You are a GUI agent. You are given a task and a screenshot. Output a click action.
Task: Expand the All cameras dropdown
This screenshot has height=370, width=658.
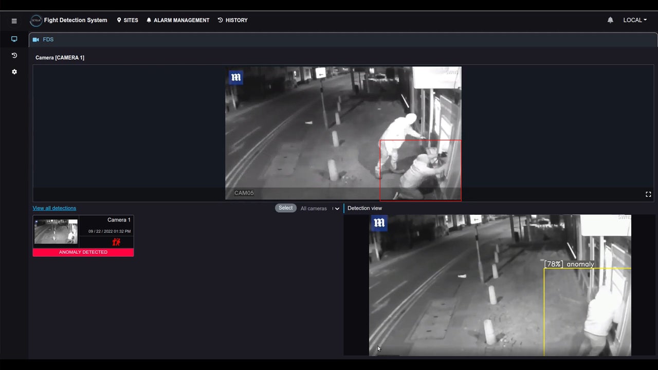tap(320, 208)
